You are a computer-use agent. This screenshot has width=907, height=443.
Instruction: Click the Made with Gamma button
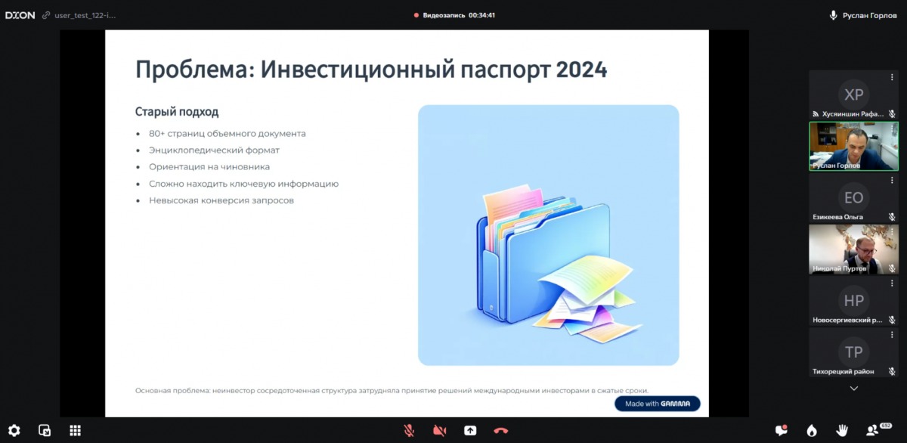[x=657, y=404]
